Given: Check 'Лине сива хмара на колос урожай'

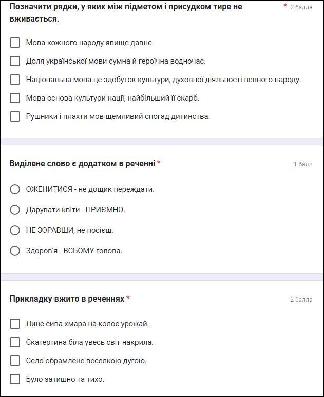Looking at the screenshot, I should [15, 324].
